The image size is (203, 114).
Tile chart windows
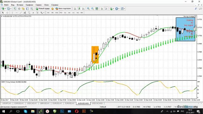click(97, 9)
